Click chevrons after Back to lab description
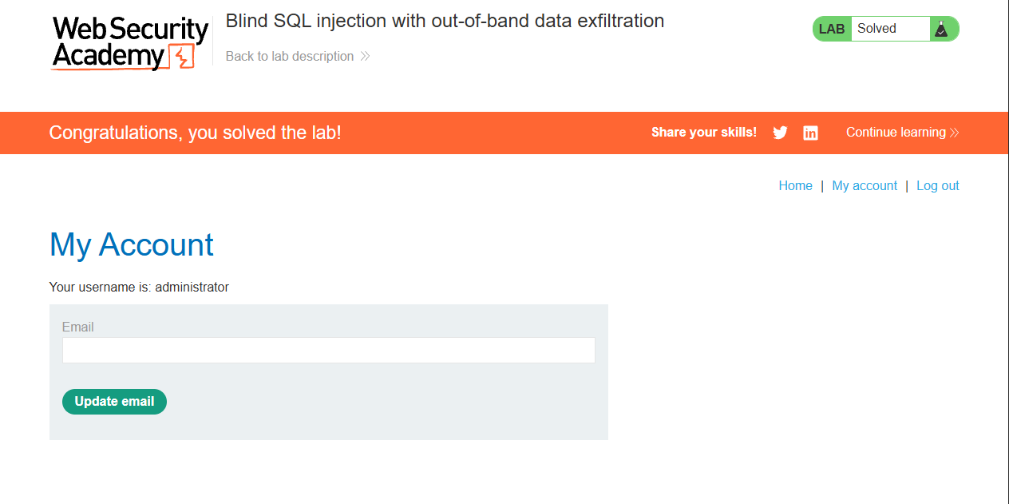 coord(365,56)
